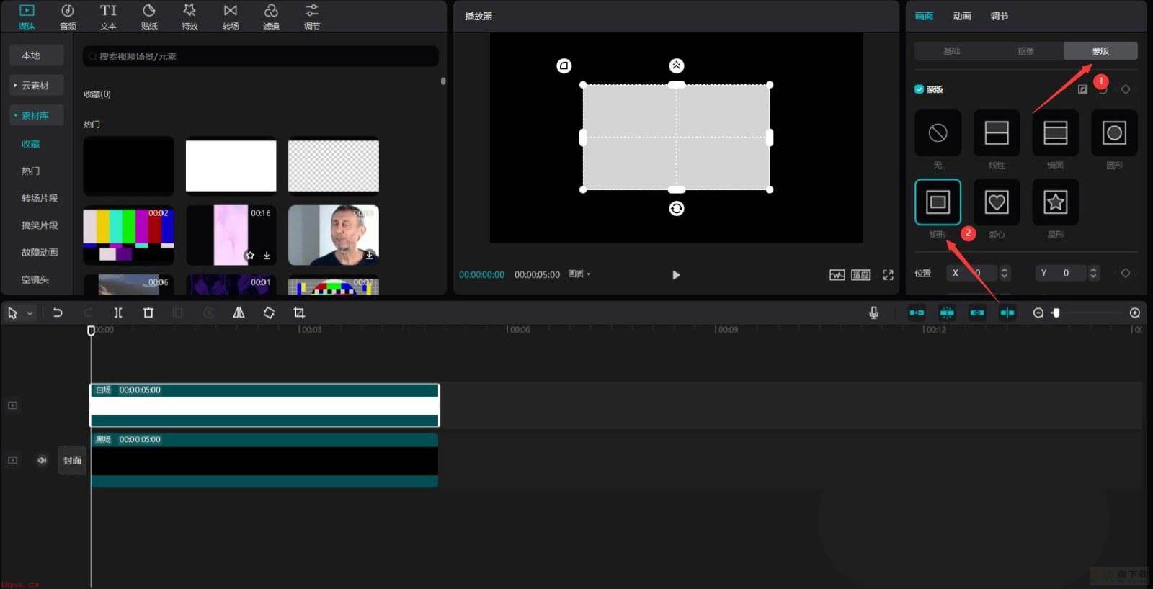Mirror the selected clip
This screenshot has height=589, width=1153.
pos(239,313)
